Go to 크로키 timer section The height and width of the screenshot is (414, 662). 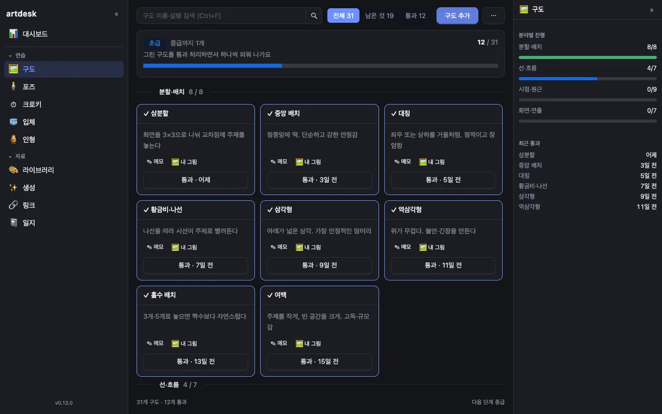pyautogui.click(x=64, y=104)
